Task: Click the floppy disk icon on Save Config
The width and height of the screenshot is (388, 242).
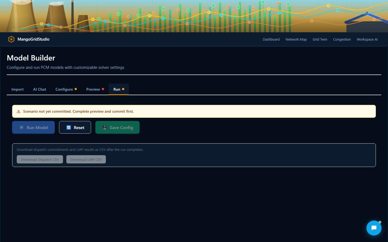Action: (105, 127)
